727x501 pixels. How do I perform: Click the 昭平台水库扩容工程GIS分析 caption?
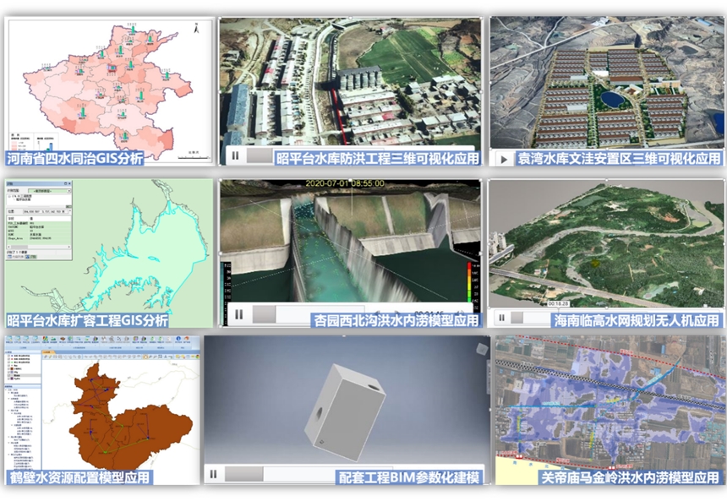[x=88, y=320]
